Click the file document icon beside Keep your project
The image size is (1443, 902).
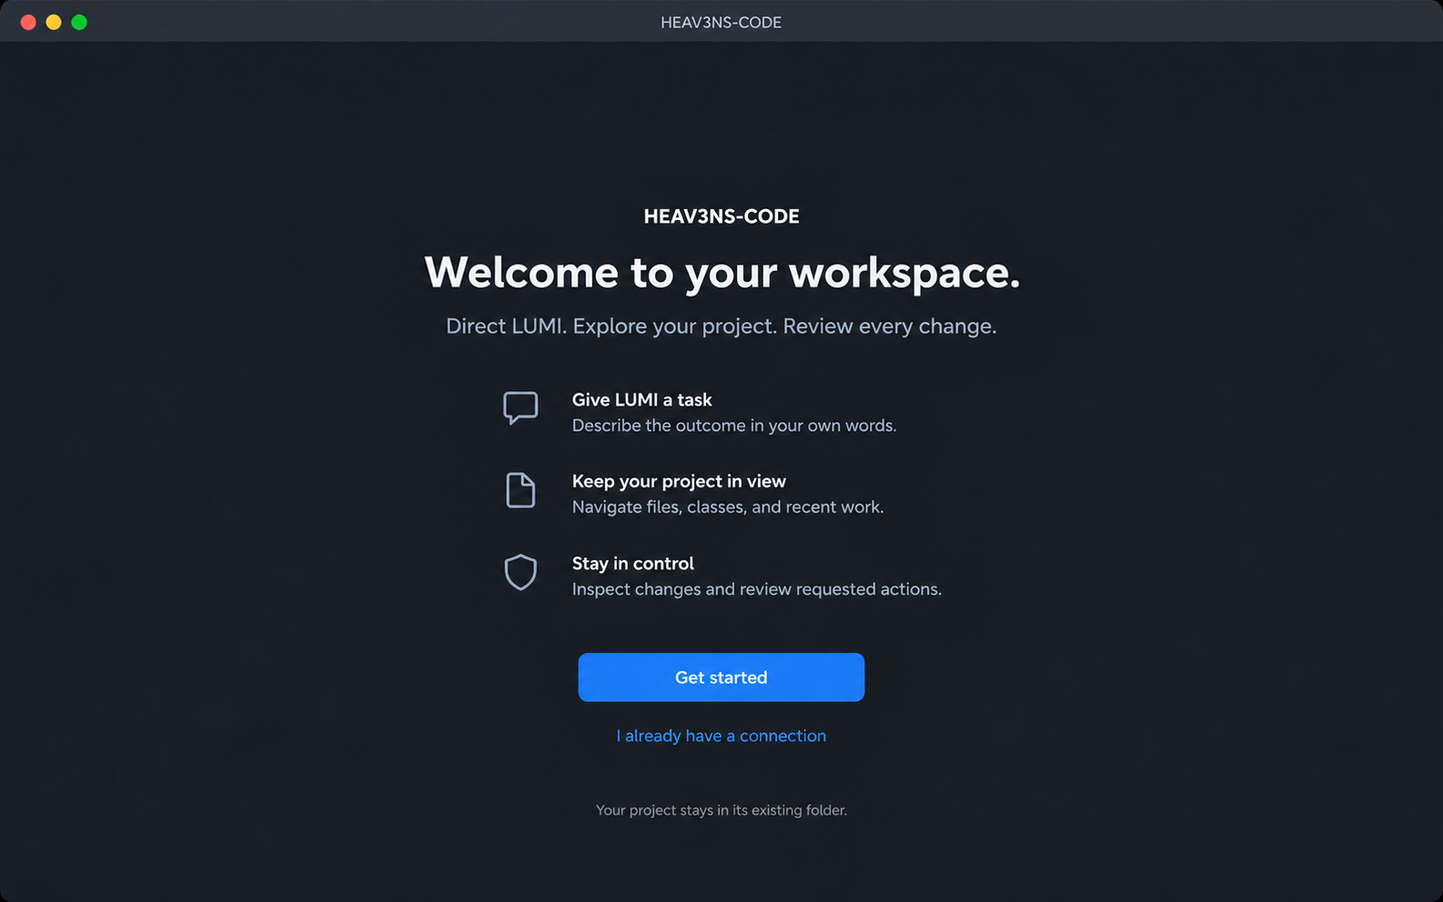[520, 490]
